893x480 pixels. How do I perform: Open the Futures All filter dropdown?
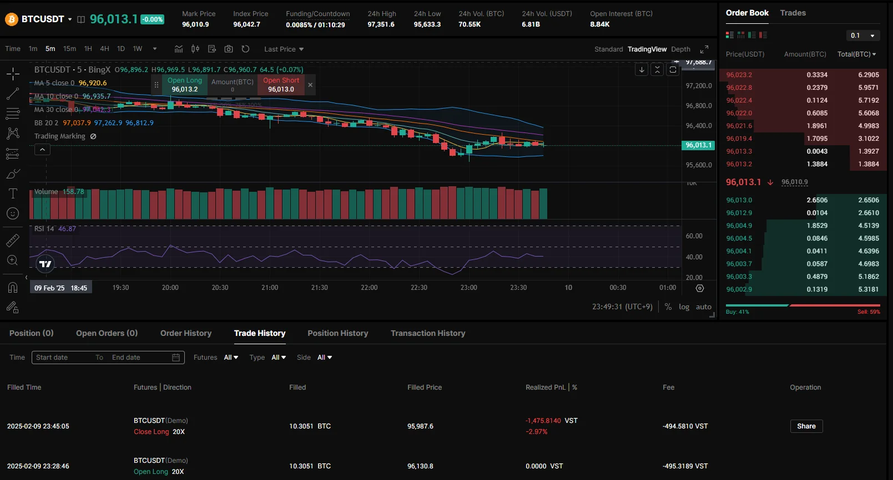[x=231, y=358]
